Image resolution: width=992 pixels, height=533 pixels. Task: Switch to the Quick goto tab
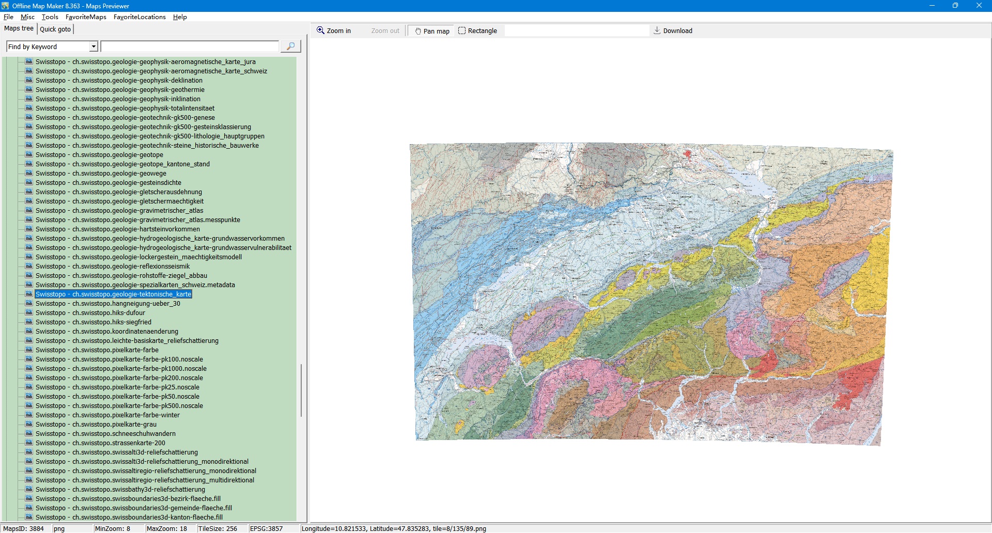[55, 29]
